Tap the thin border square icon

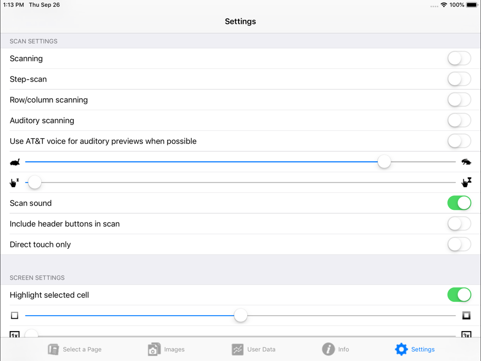pyautogui.click(x=14, y=316)
